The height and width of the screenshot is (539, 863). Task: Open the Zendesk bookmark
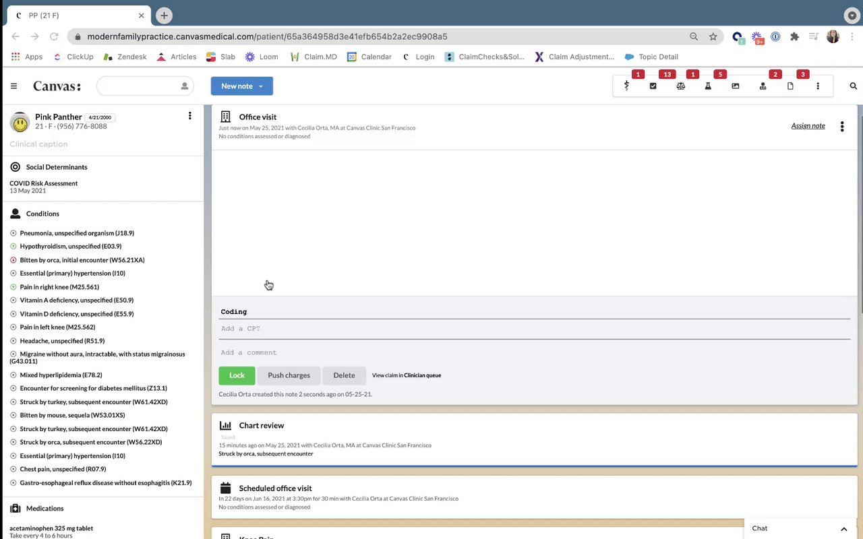(x=125, y=57)
